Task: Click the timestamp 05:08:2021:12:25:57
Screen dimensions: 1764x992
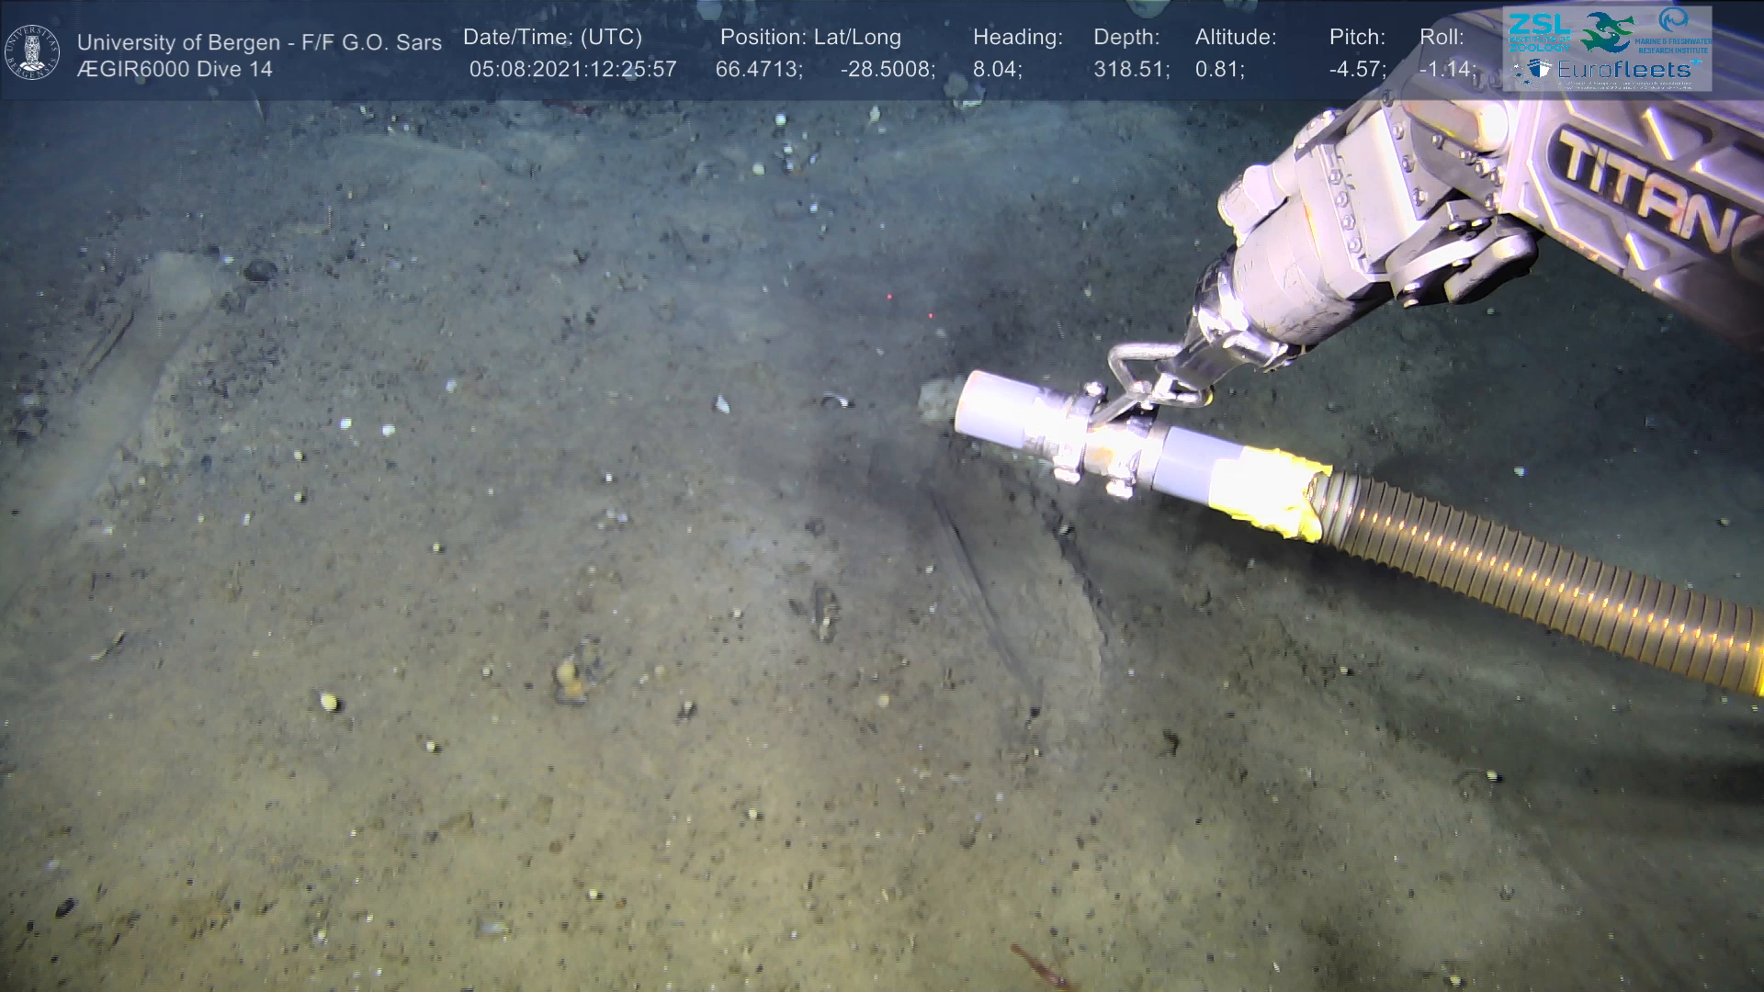Action: coord(572,69)
